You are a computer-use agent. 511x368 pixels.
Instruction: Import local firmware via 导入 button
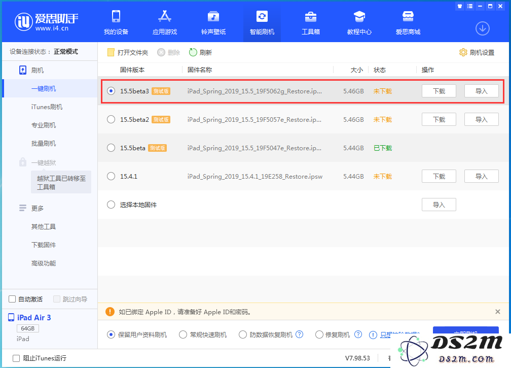tap(439, 205)
